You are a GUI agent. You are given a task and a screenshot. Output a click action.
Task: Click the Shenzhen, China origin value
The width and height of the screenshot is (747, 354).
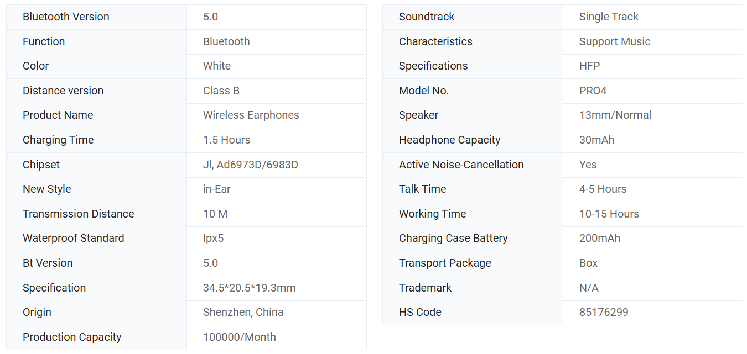click(243, 312)
